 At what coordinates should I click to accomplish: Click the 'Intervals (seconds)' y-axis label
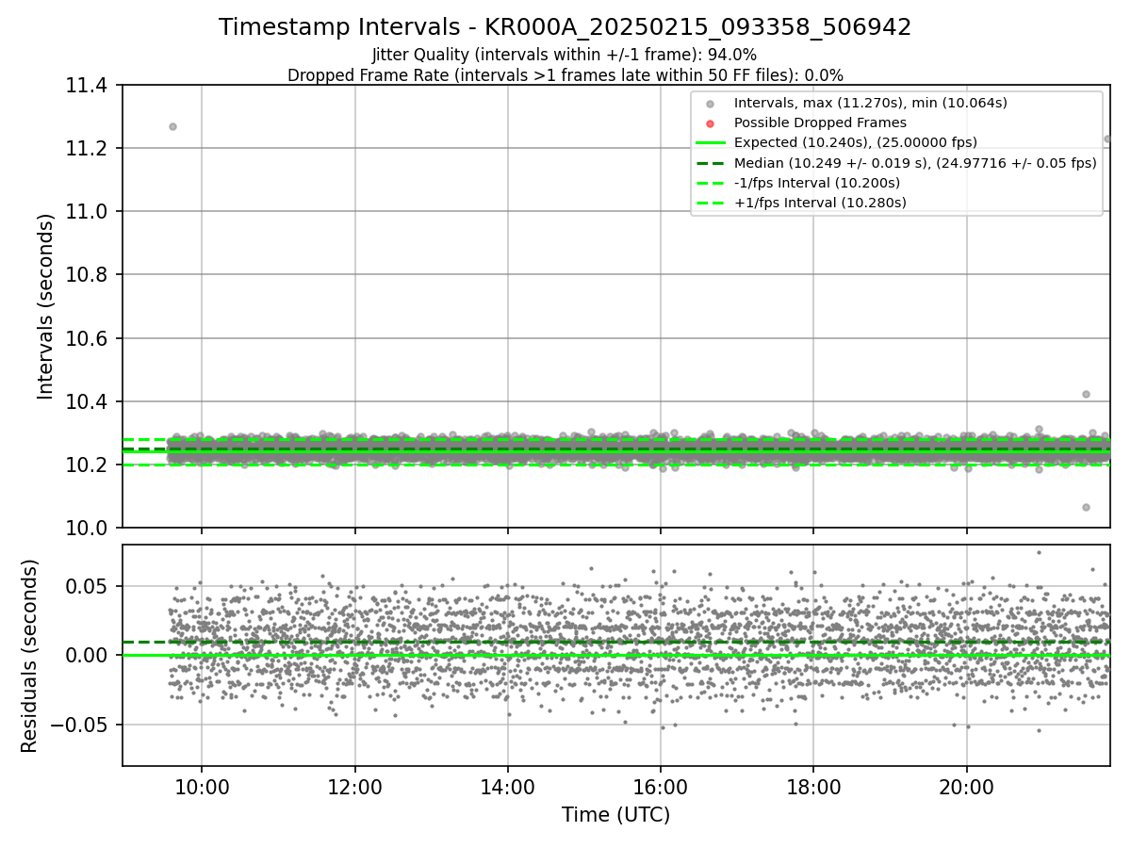(45, 306)
